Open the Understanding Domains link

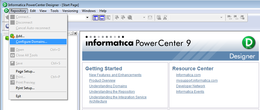pos(108,86)
